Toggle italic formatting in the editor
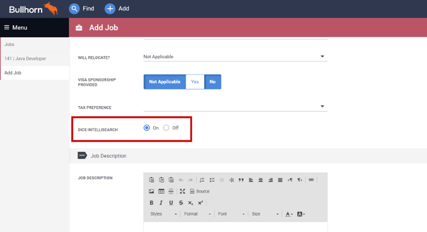Screen dimensions: 427x232 (161, 203)
